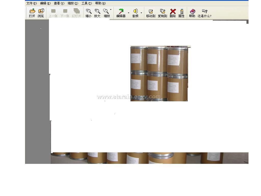The image size is (261, 196).
Task: Click the 放大 (Zoom in) magnifier icon
Action: (x=97, y=11)
